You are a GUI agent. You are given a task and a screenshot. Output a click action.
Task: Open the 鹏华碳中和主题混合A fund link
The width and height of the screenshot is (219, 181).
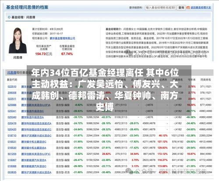tap(34, 148)
